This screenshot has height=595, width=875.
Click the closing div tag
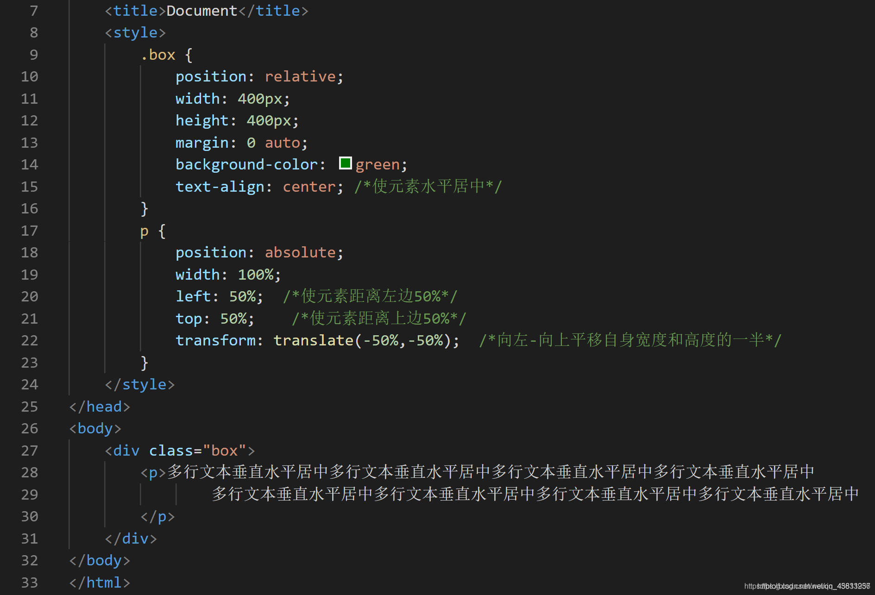pos(131,539)
